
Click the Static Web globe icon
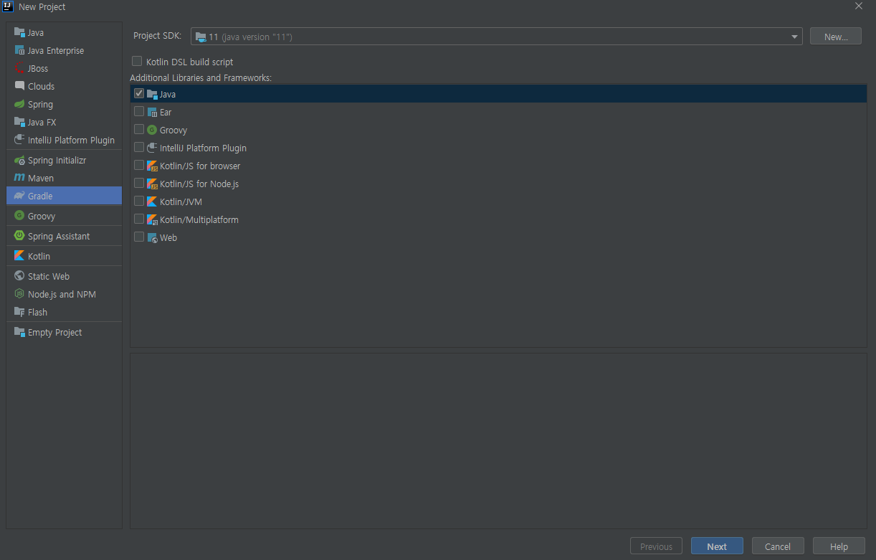pos(19,276)
